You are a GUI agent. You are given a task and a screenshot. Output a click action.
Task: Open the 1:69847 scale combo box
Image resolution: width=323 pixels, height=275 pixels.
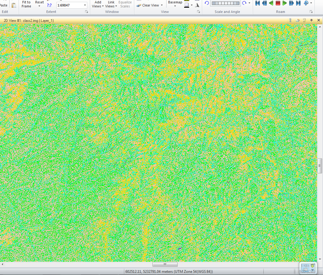pos(71,5)
